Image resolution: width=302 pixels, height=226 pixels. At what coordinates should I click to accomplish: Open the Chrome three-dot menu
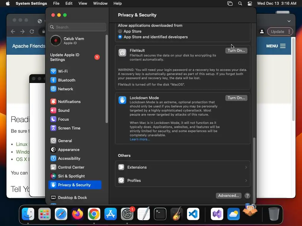pos(289,31)
